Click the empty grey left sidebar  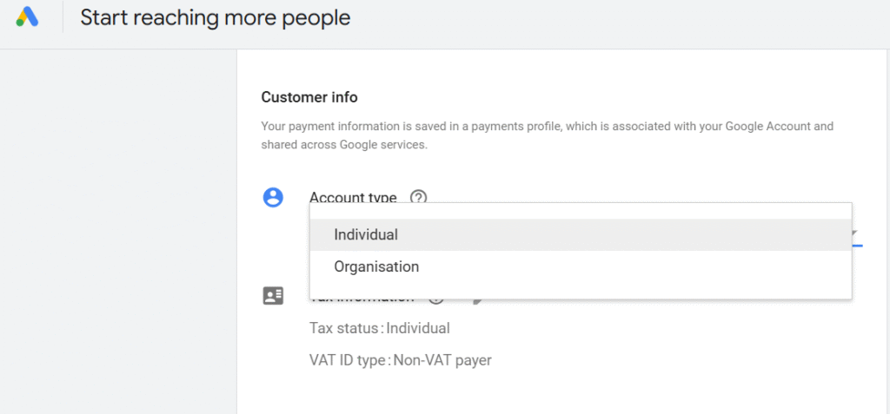(x=118, y=226)
